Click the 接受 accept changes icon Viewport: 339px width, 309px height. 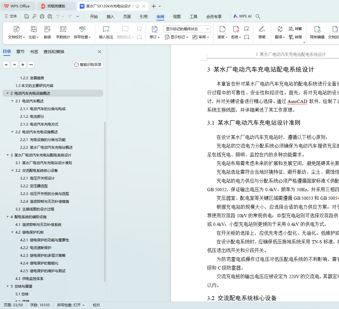pyautogui.click(x=222, y=29)
